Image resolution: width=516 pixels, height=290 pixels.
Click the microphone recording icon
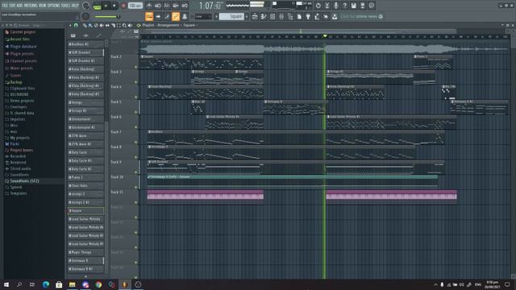point(335,6)
